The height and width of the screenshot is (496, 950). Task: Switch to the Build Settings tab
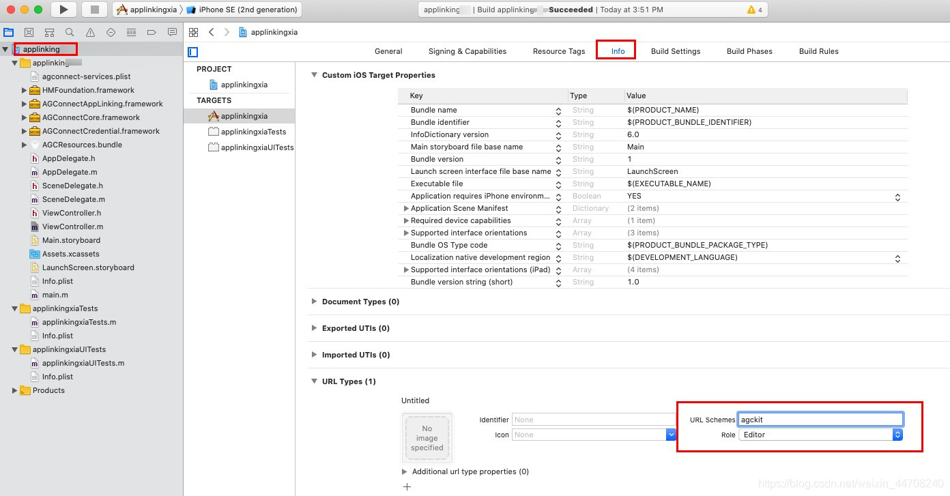[x=676, y=51]
